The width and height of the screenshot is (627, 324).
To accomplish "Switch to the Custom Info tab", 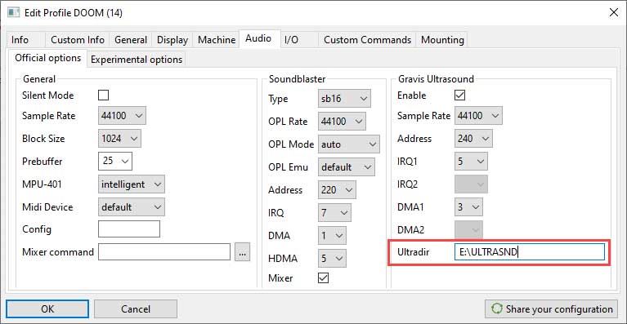I will pyautogui.click(x=78, y=40).
